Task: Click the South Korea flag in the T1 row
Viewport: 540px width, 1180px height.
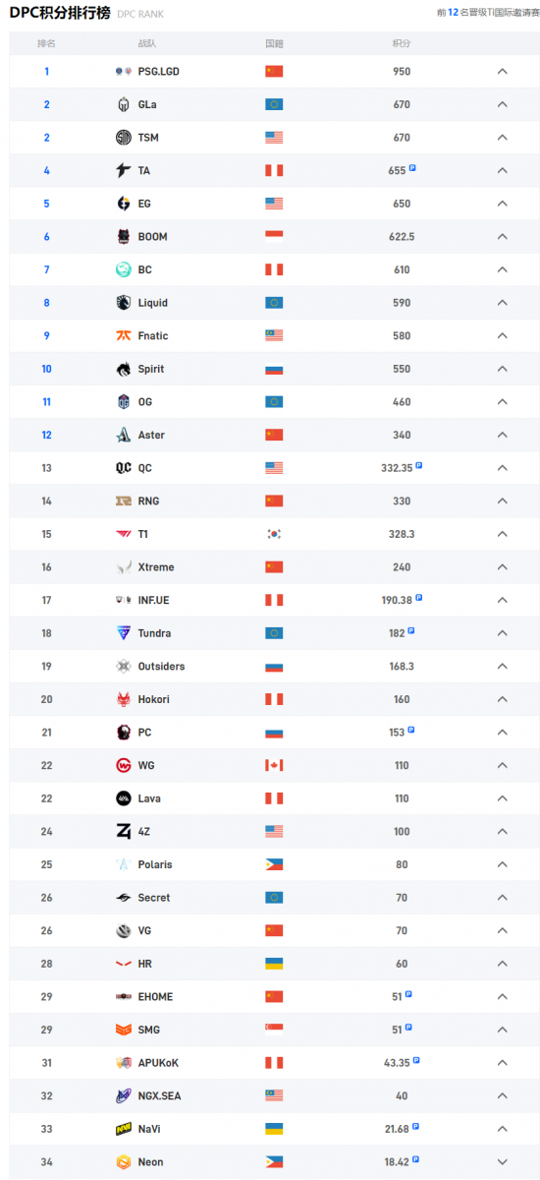Action: coord(274,534)
